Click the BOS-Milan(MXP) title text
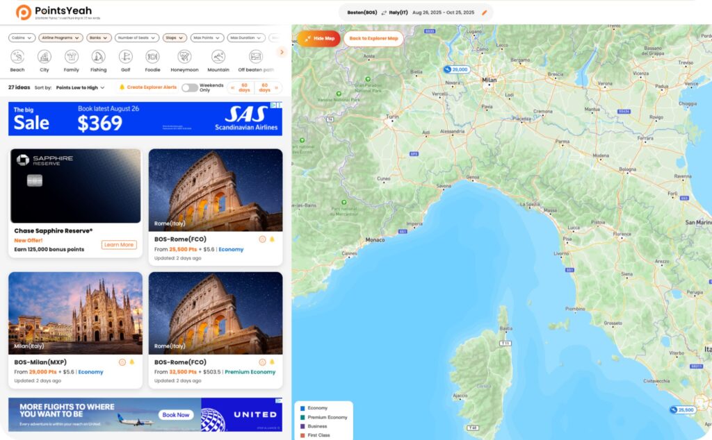 [x=40, y=362]
